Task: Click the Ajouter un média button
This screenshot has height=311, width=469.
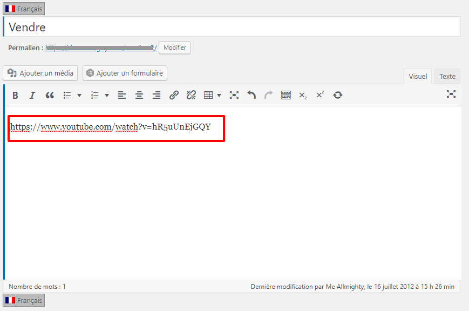Action: [x=40, y=73]
